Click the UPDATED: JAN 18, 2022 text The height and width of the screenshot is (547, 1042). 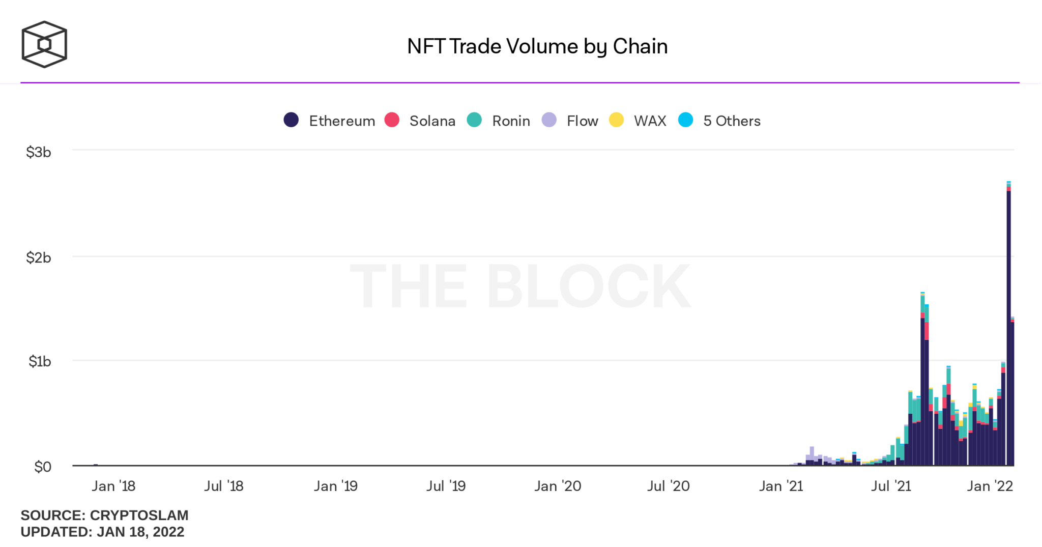tap(102, 532)
